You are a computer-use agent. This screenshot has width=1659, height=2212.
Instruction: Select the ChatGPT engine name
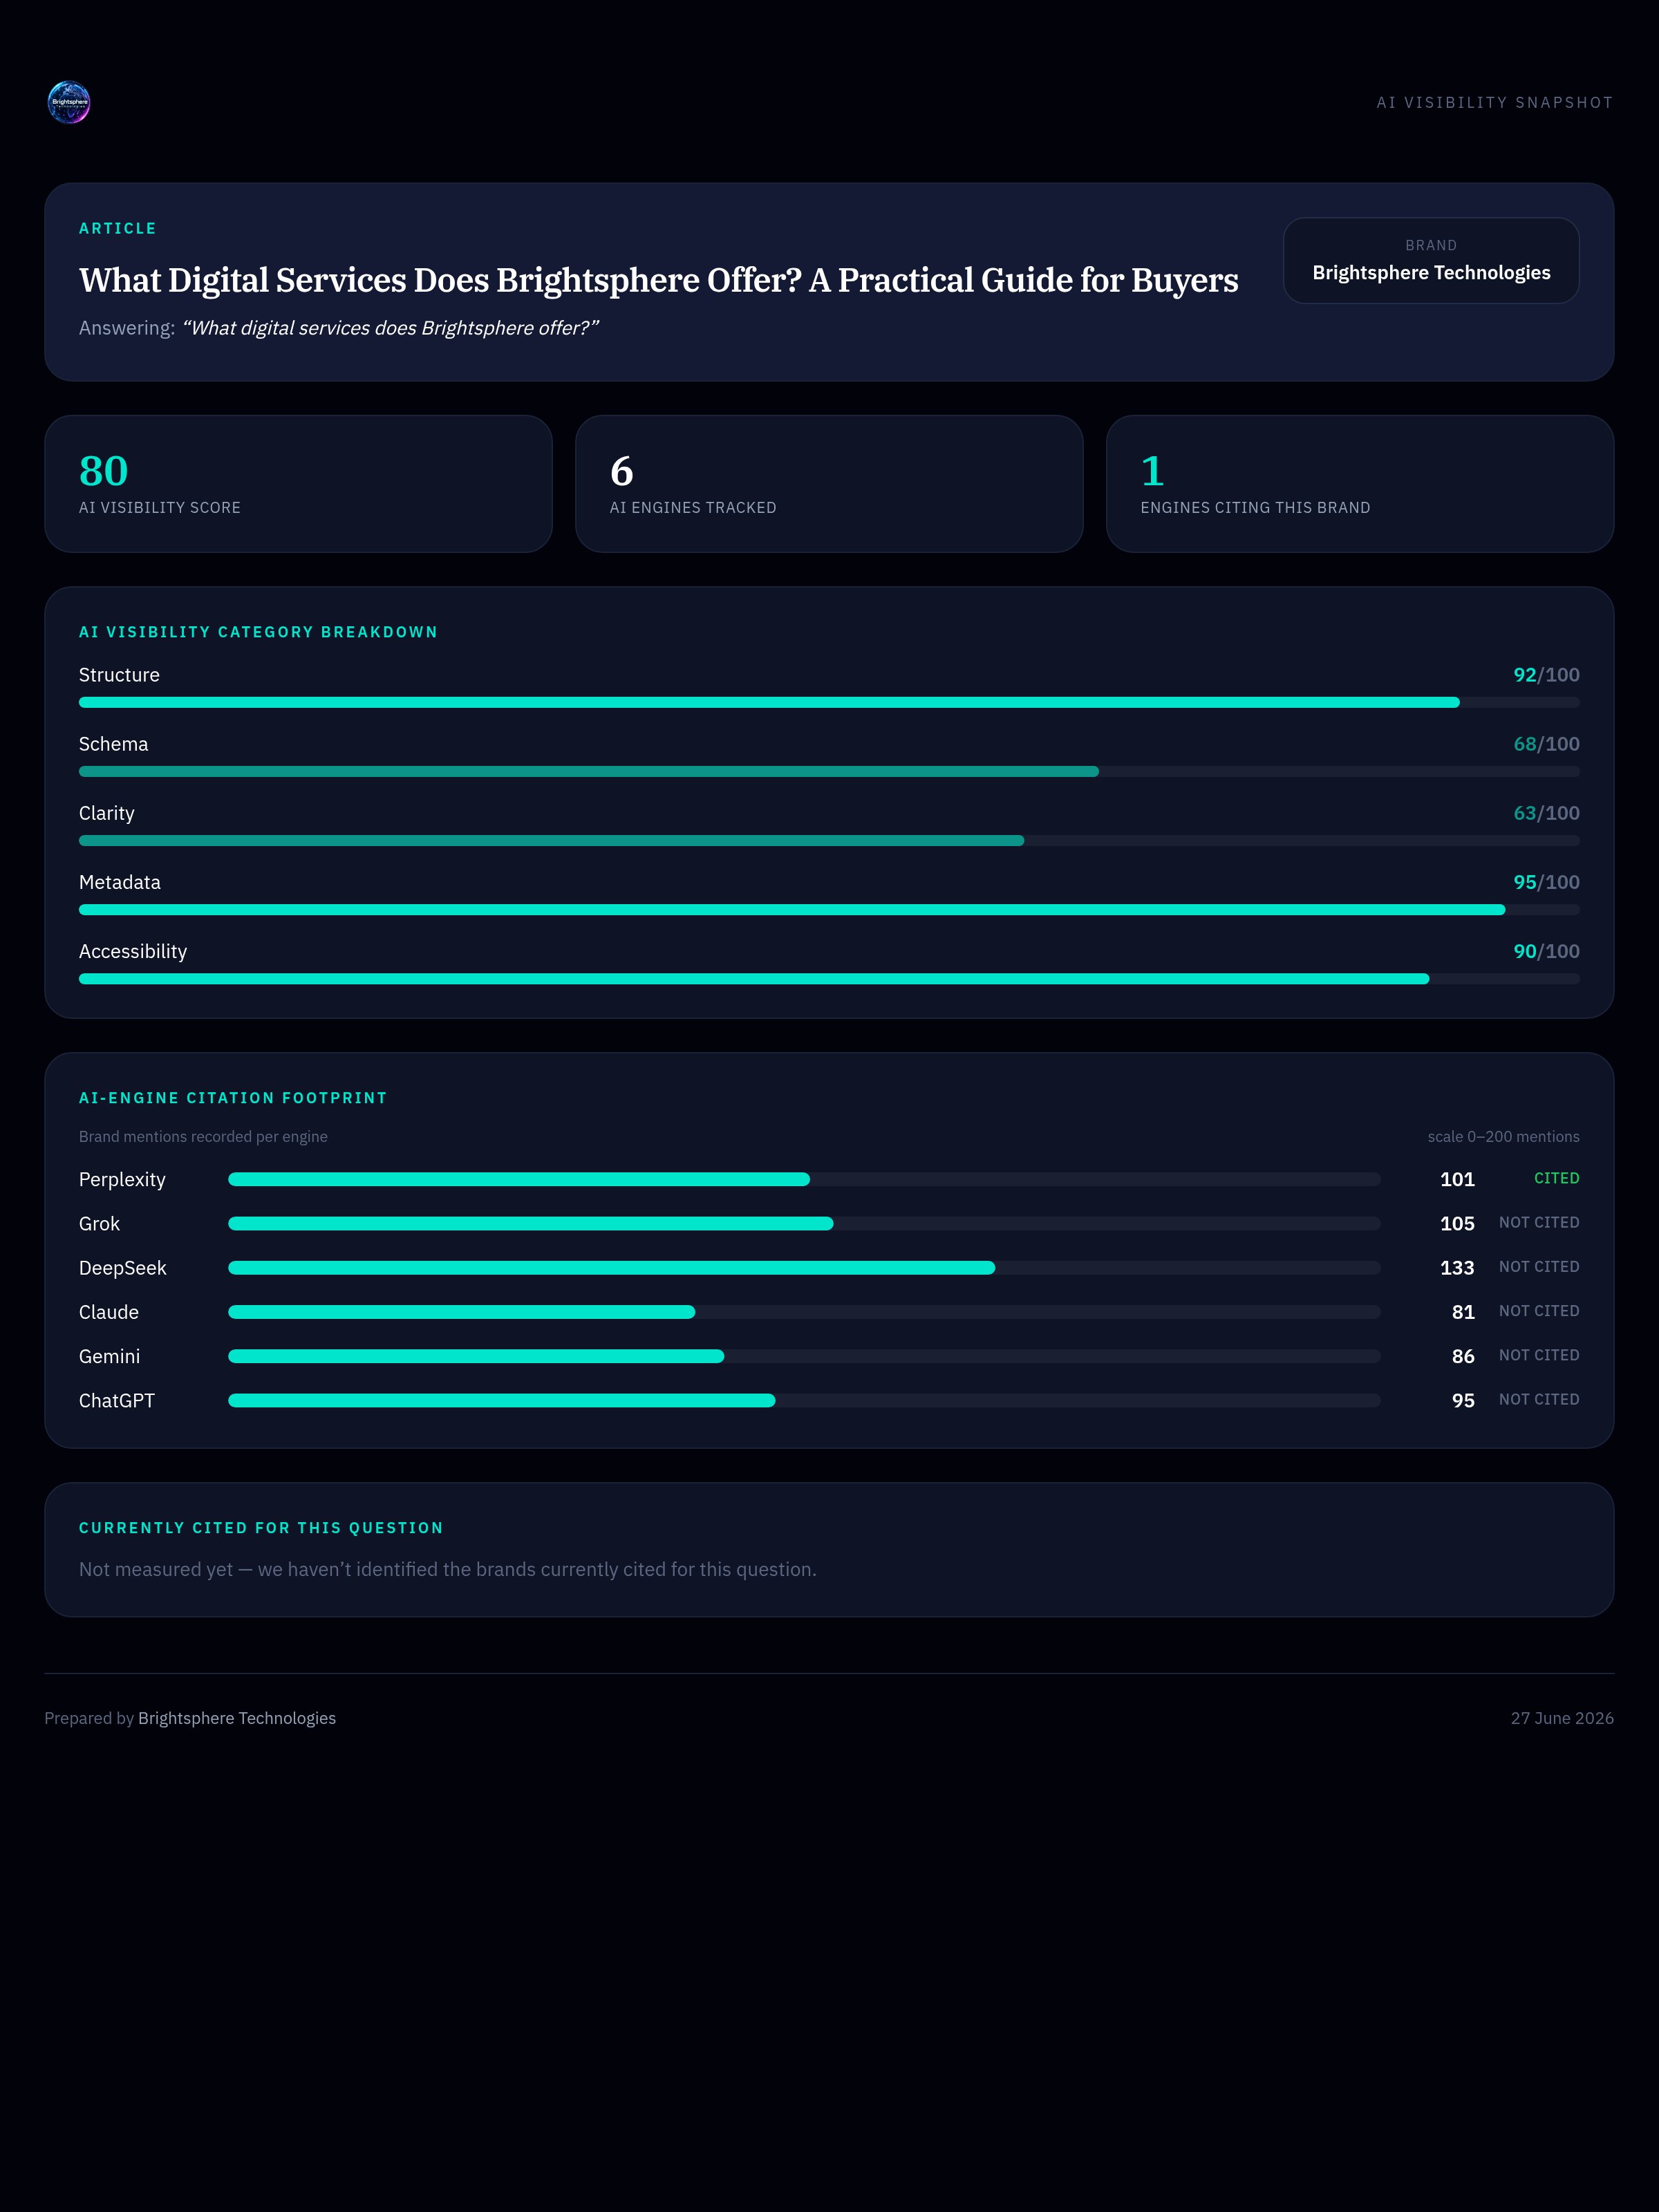click(x=117, y=1401)
